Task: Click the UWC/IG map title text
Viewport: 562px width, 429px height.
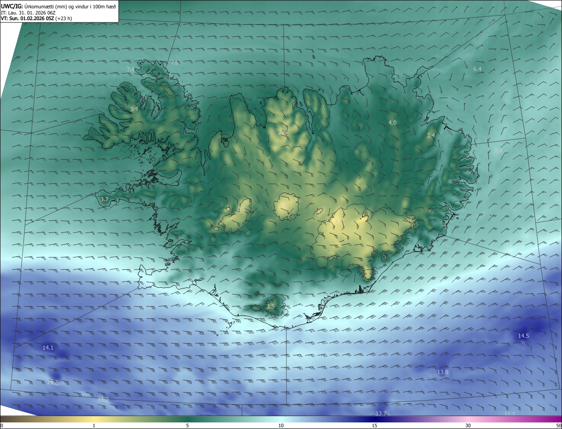Action: pos(59,6)
